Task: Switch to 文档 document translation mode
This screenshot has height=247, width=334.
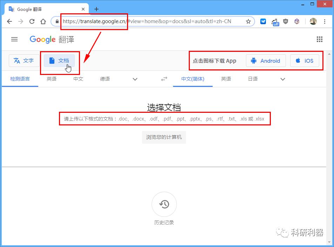Action: pyautogui.click(x=59, y=61)
